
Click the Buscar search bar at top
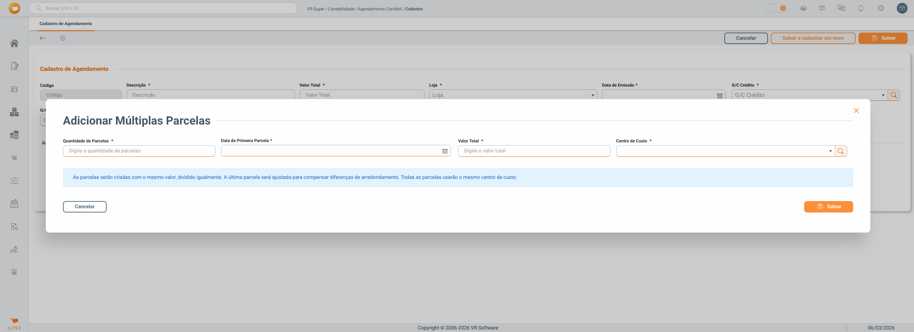click(x=163, y=8)
